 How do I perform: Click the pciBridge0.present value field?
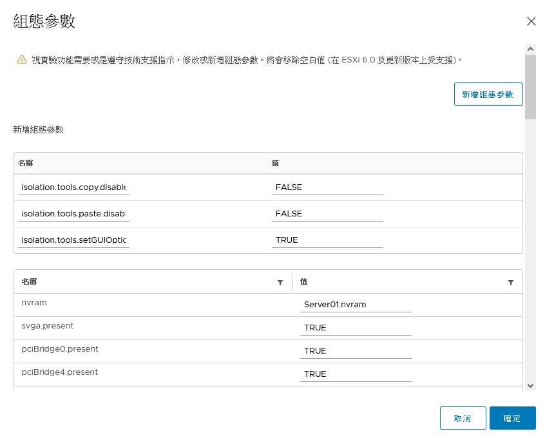pyautogui.click(x=356, y=351)
